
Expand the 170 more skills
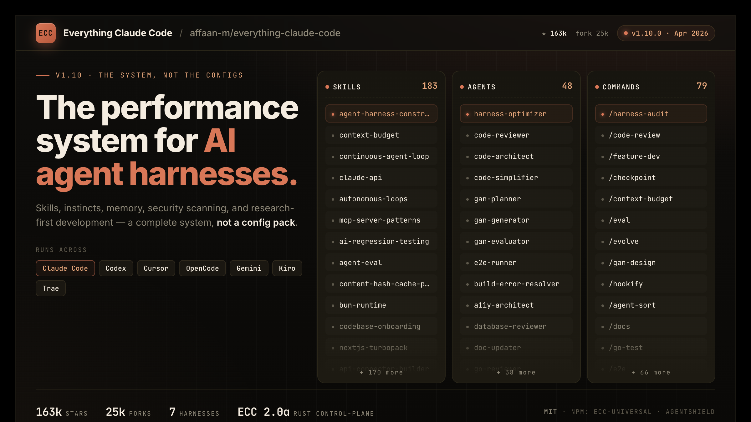point(381,372)
